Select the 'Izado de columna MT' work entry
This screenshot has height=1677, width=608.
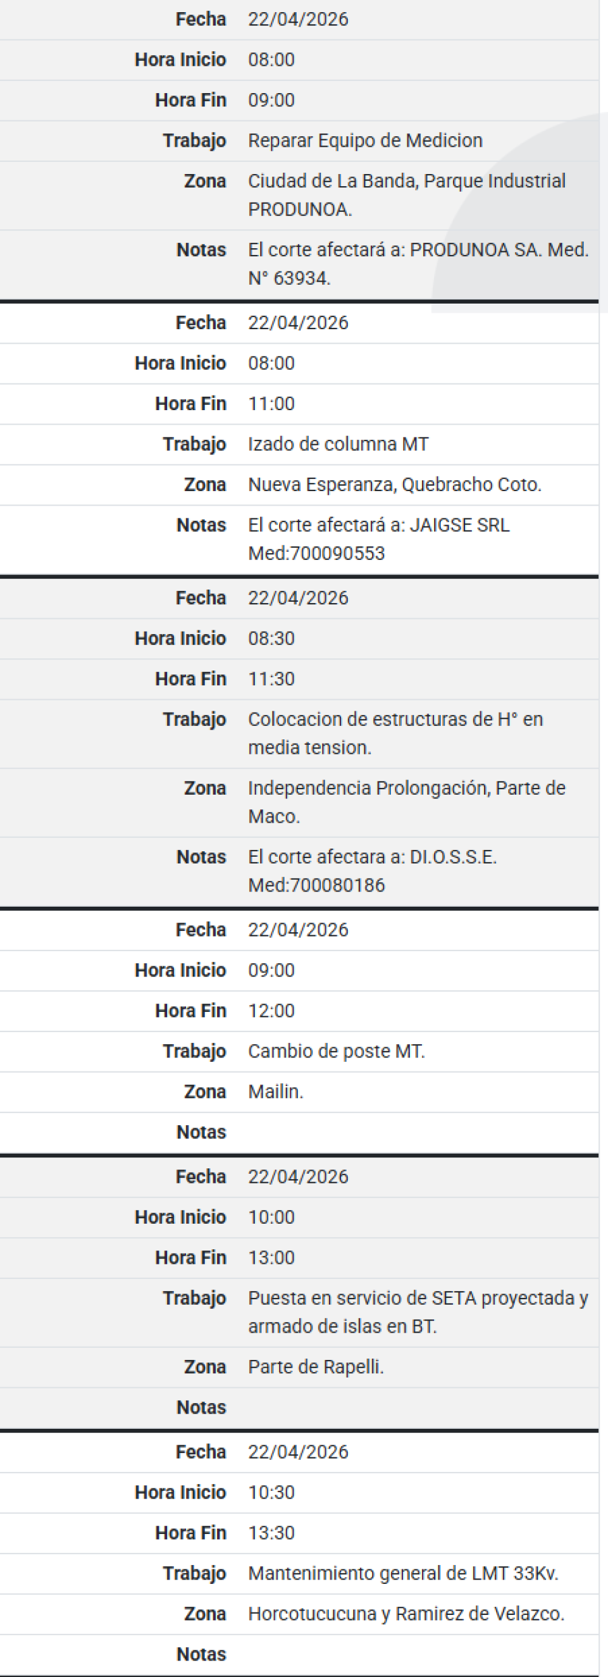click(x=338, y=444)
